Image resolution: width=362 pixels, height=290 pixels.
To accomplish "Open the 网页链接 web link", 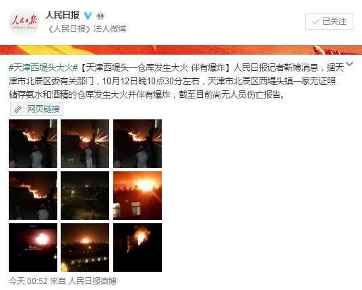I will [x=44, y=109].
